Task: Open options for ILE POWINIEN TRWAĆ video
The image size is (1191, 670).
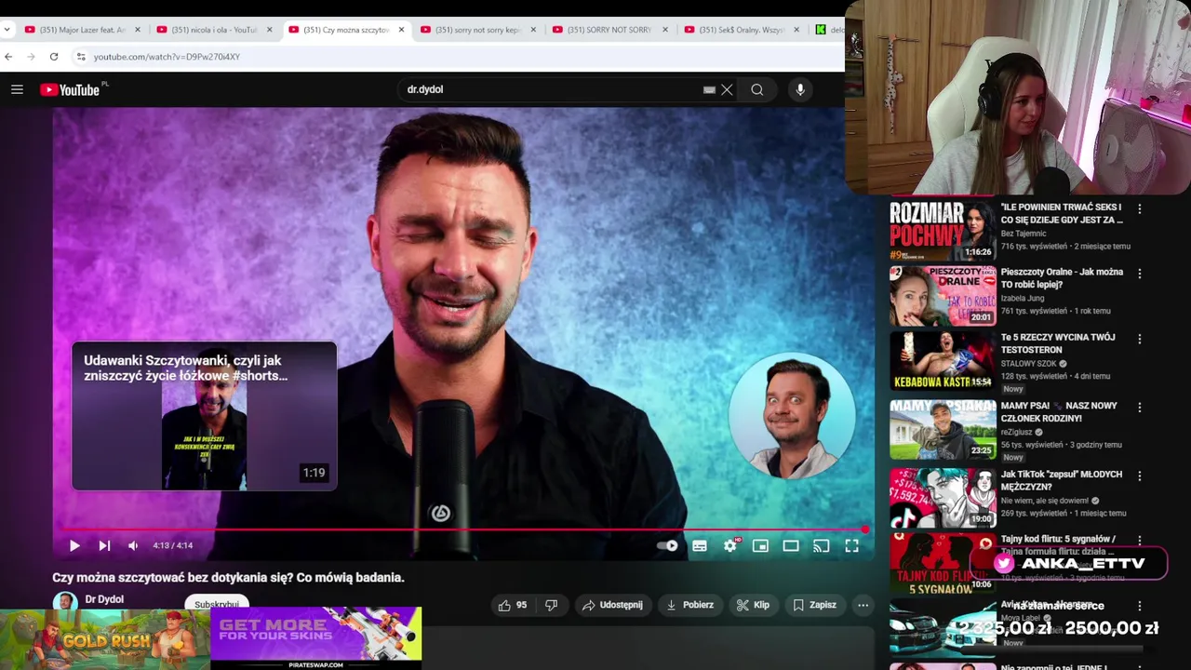Action: click(1139, 209)
